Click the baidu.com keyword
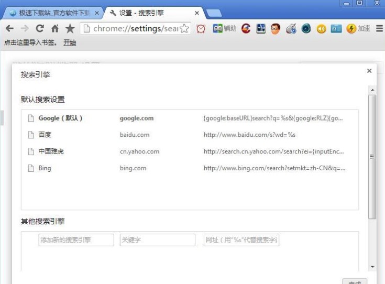This screenshot has width=385, height=284. pyautogui.click(x=135, y=135)
